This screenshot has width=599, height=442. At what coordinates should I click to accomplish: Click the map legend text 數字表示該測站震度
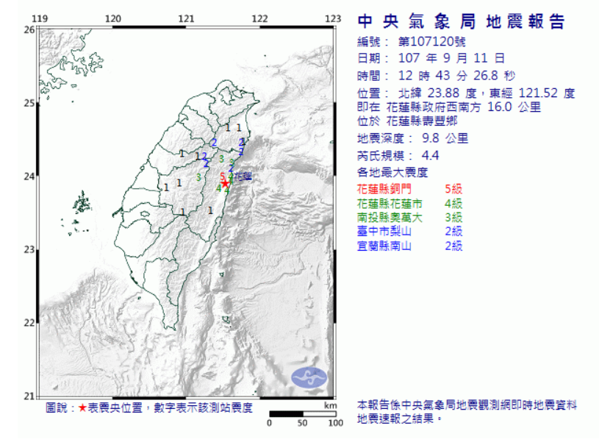click(x=203, y=408)
